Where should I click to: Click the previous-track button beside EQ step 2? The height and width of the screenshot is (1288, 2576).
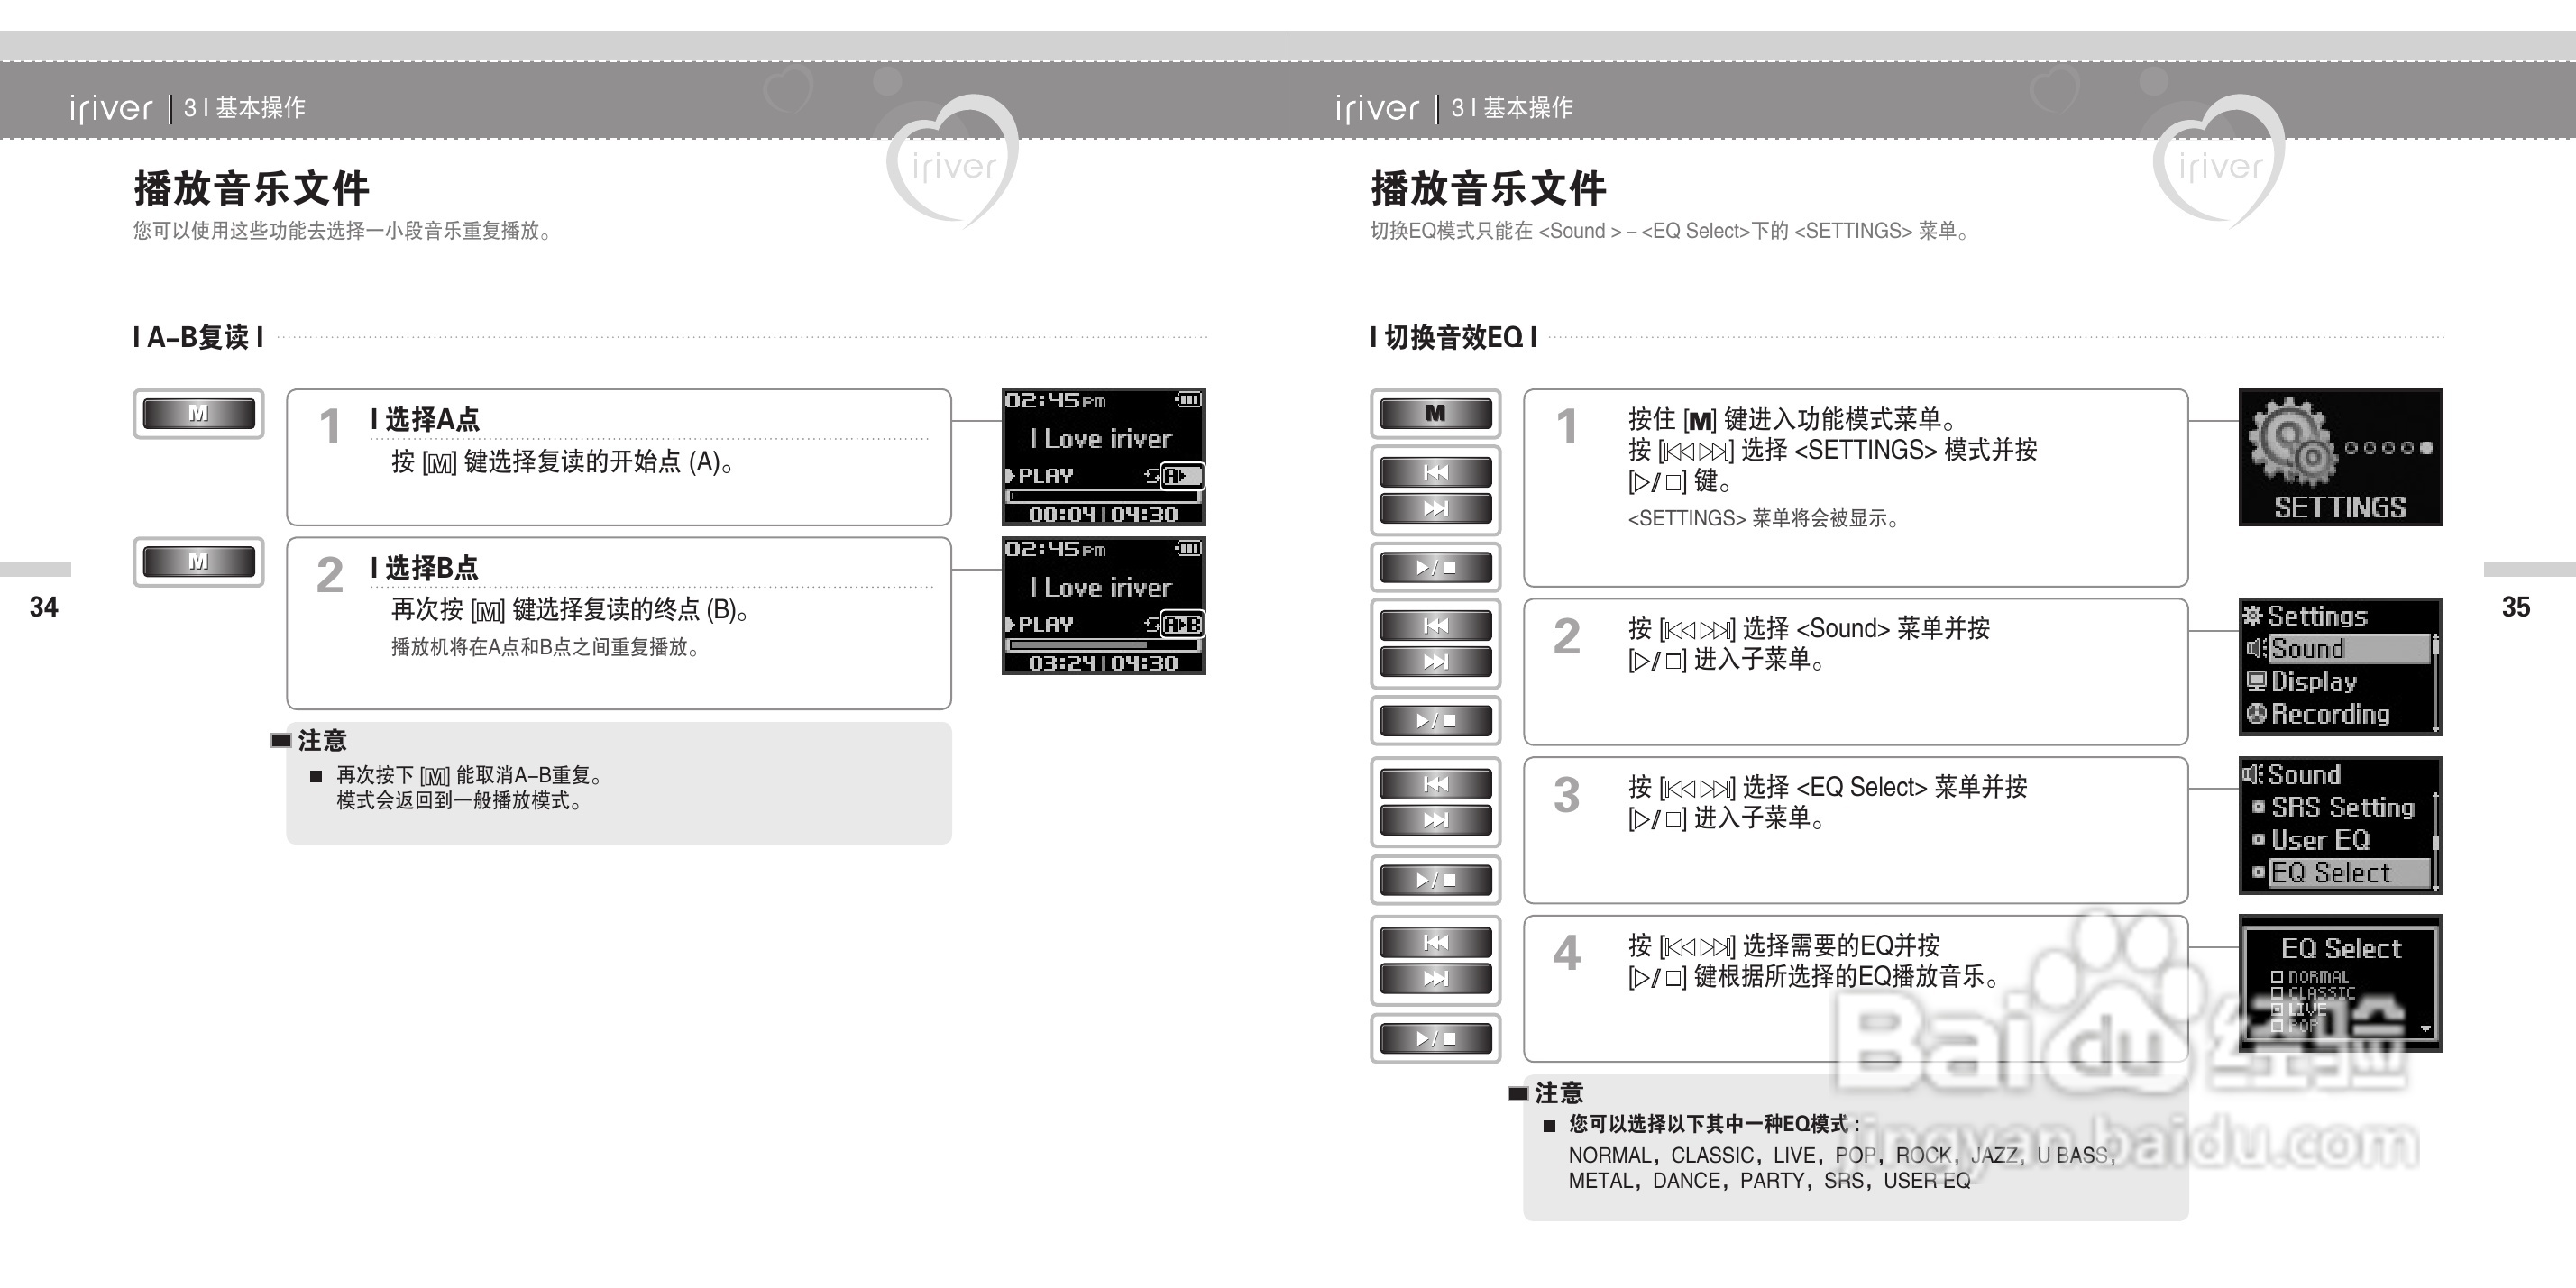point(1435,626)
